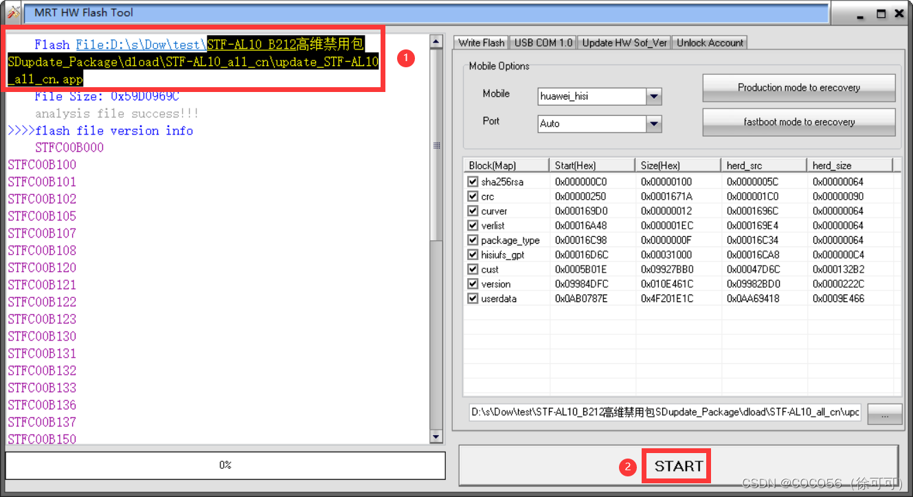Click the log panel scrollbar thumb
Viewport: 913px width, 497px height.
436,145
